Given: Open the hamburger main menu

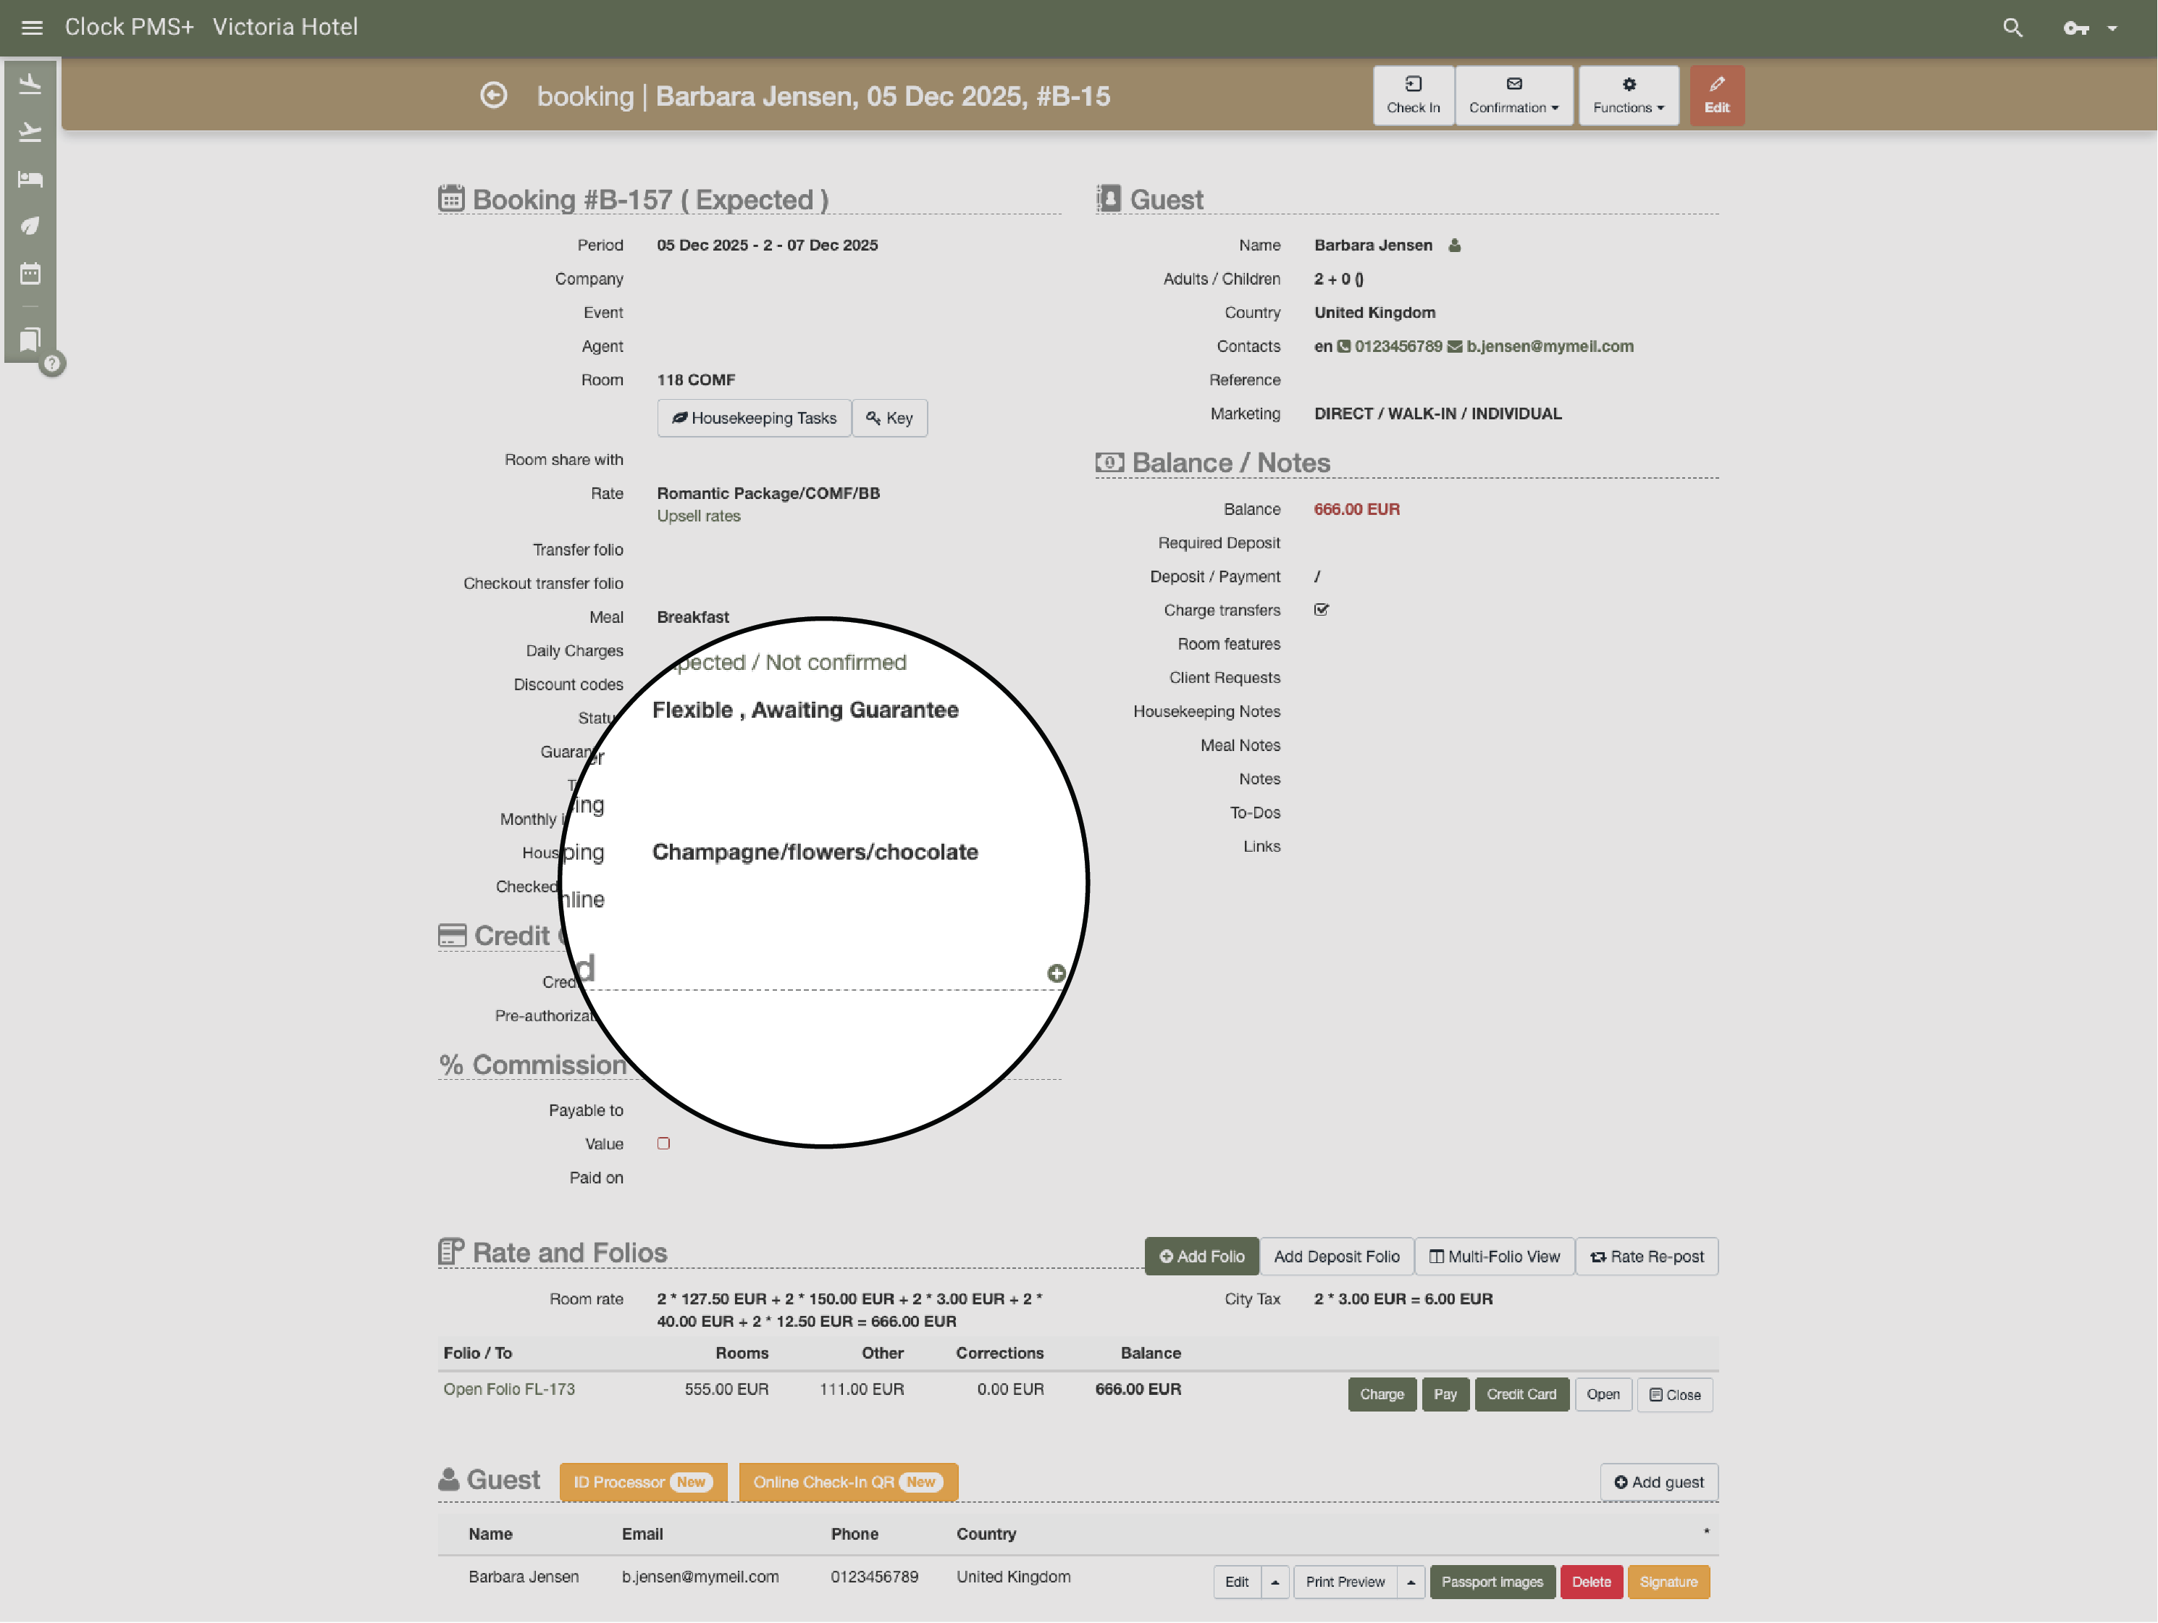Looking at the screenshot, I should [x=31, y=28].
